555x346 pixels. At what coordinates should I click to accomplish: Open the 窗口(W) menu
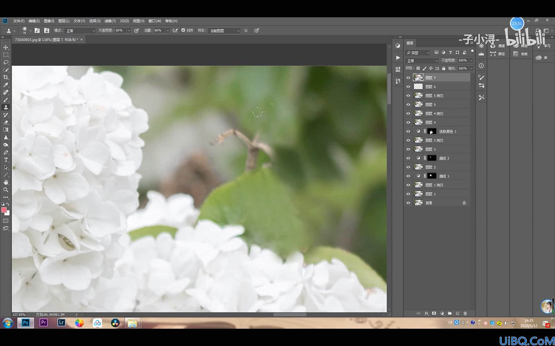(x=155, y=21)
